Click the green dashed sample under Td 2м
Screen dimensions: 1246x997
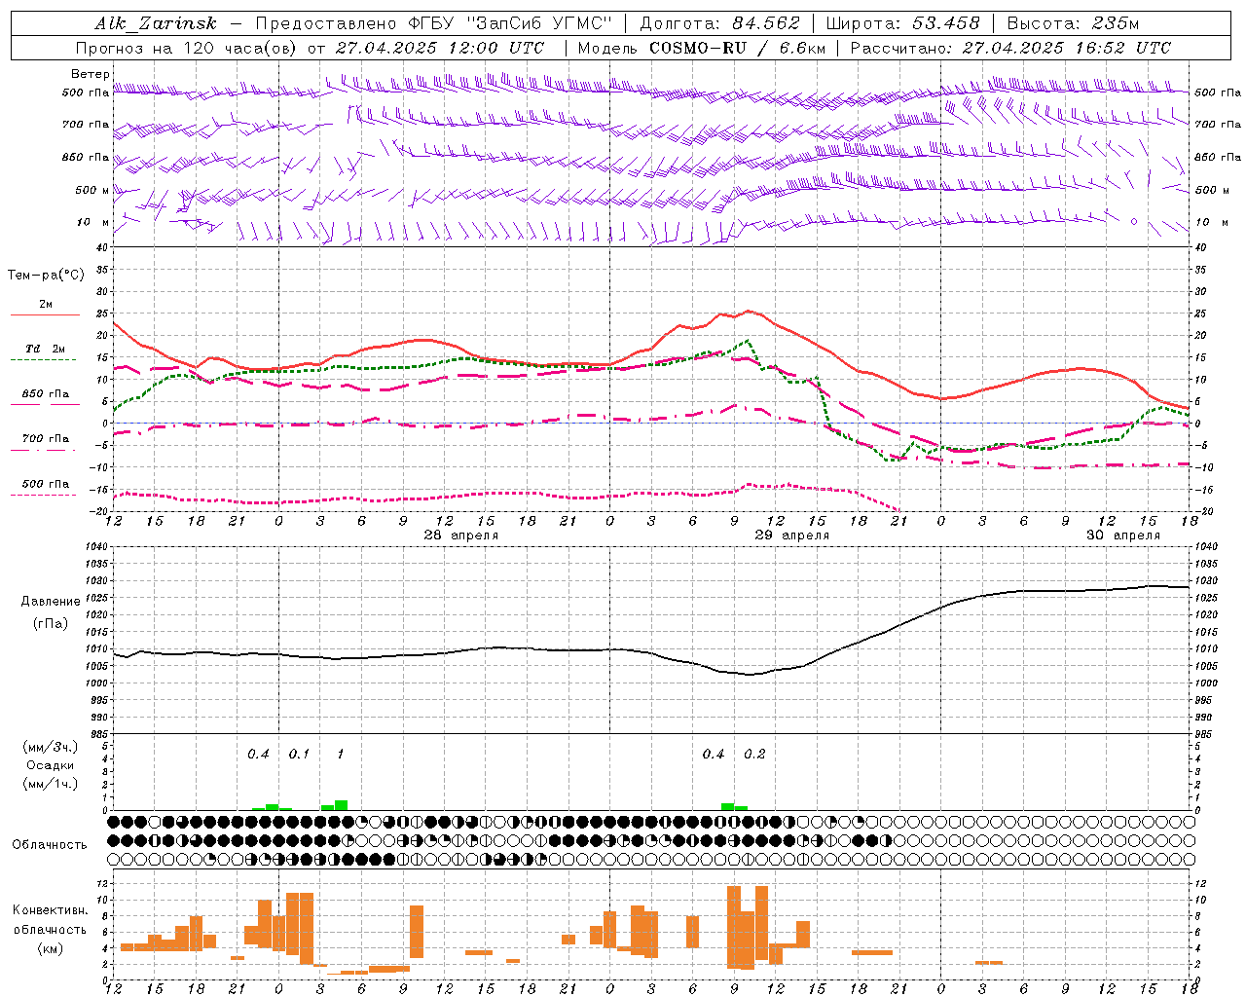click(45, 359)
